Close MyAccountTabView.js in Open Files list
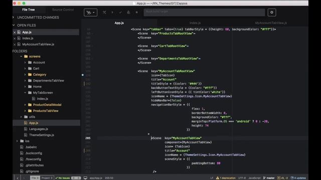 pyautogui.click(x=15, y=44)
